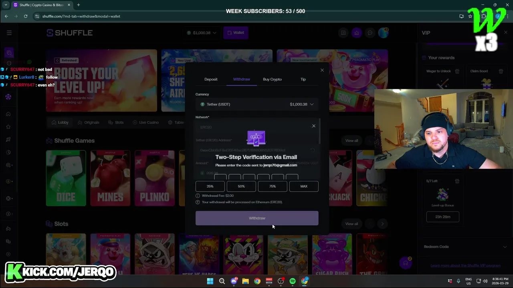Open Discord from the taskbar
Image resolution: width=513 pixels, height=288 pixels.
[234, 281]
